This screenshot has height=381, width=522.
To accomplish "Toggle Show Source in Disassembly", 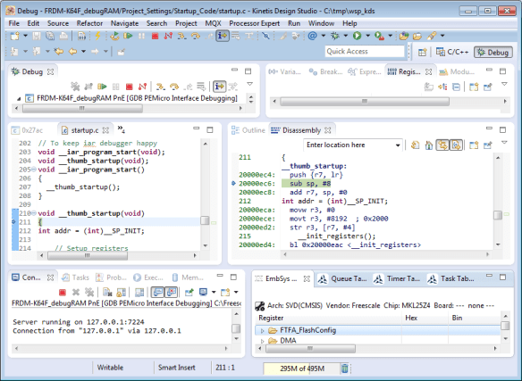I will [x=456, y=145].
